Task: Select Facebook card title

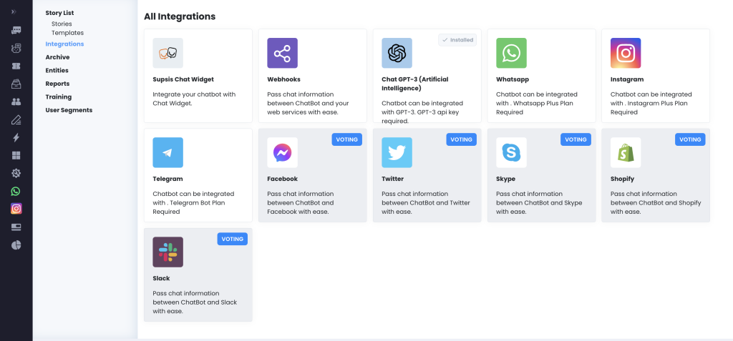Action: coord(282,179)
